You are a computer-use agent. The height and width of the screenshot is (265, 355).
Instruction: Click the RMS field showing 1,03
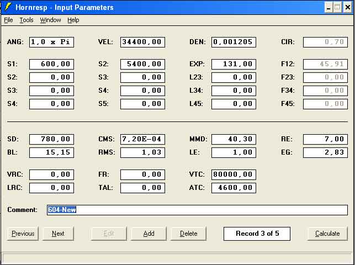point(142,152)
